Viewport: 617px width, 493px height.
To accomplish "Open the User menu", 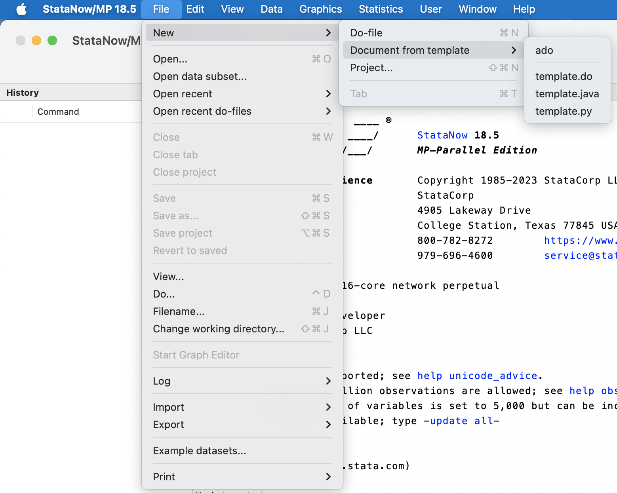I will (x=431, y=9).
